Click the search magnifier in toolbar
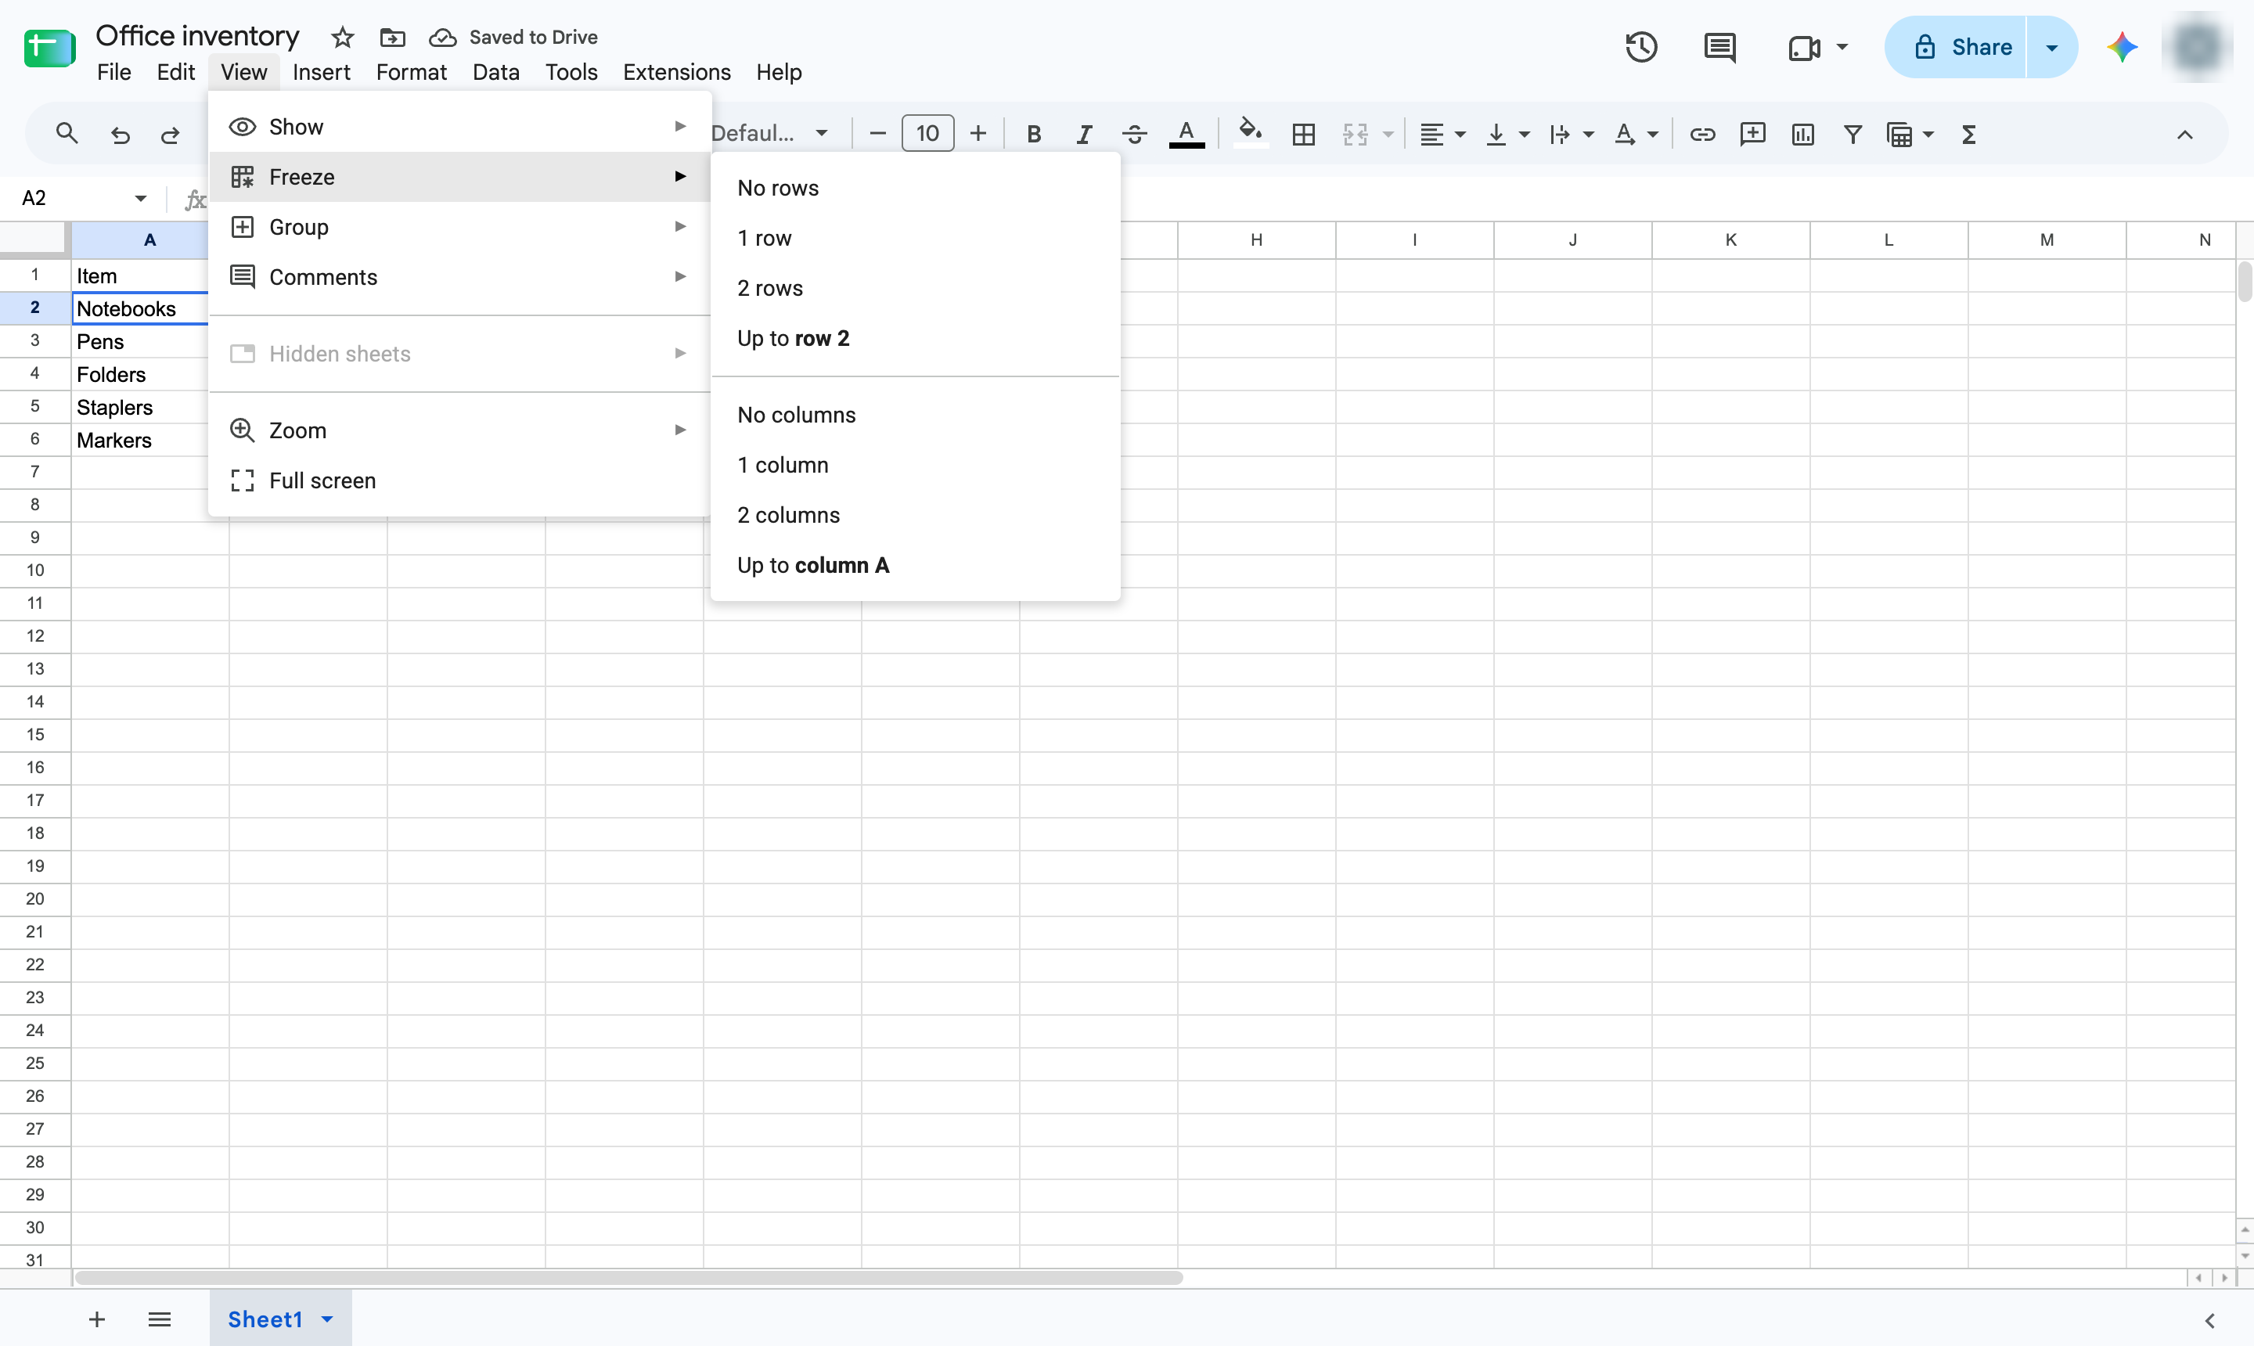The width and height of the screenshot is (2254, 1346). pyautogui.click(x=67, y=135)
